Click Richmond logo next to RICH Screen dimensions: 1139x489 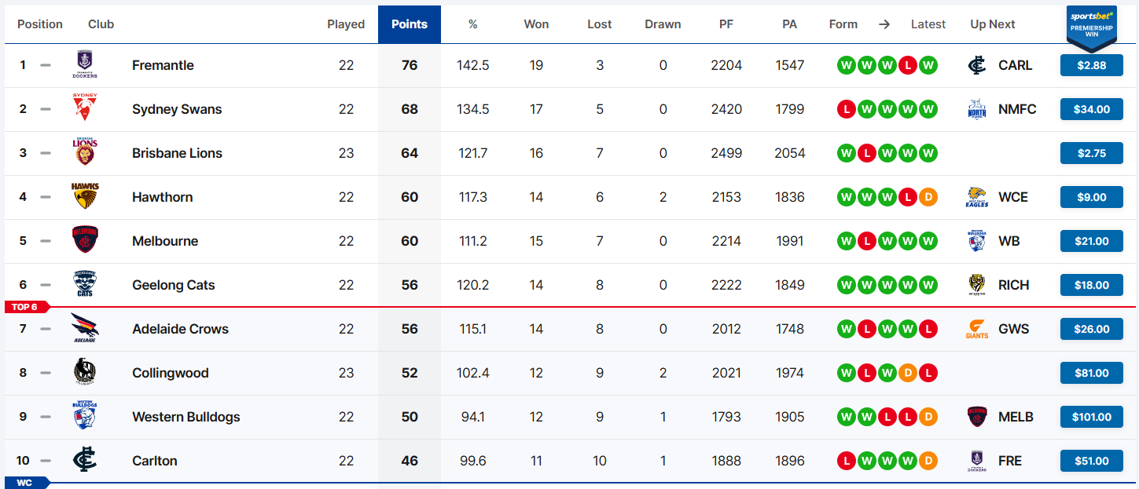(x=977, y=285)
